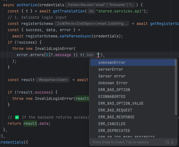Click 'result' in return result.data

pos(30,123)
